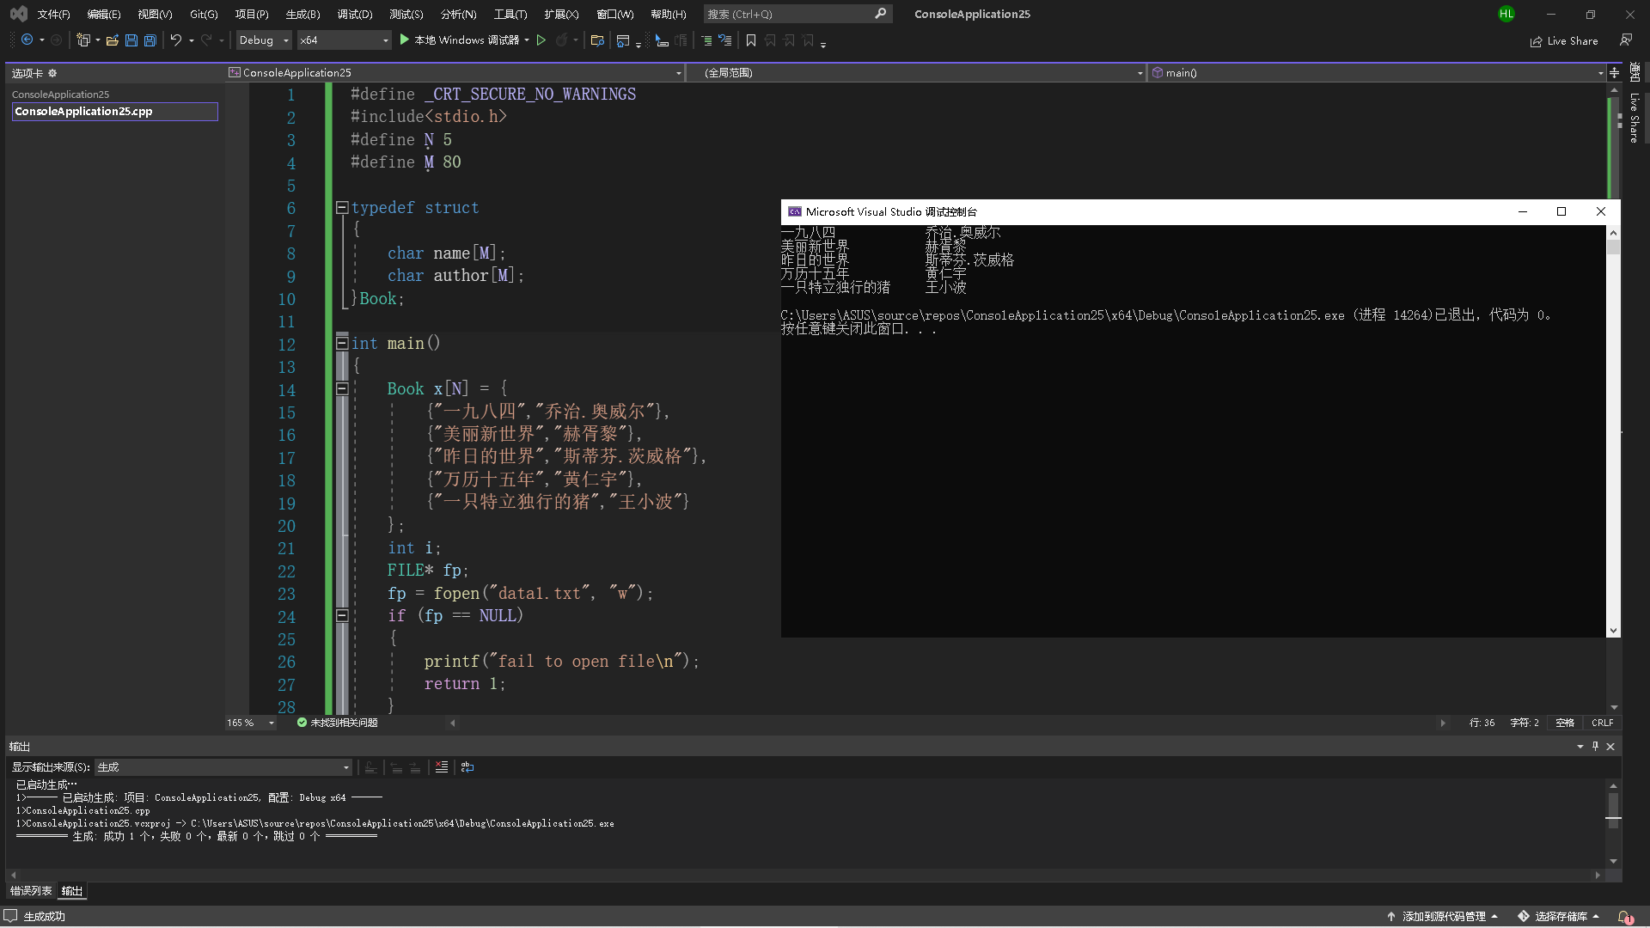The width and height of the screenshot is (1650, 928).
Task: Click the Undo arrow icon
Action: pos(175,40)
